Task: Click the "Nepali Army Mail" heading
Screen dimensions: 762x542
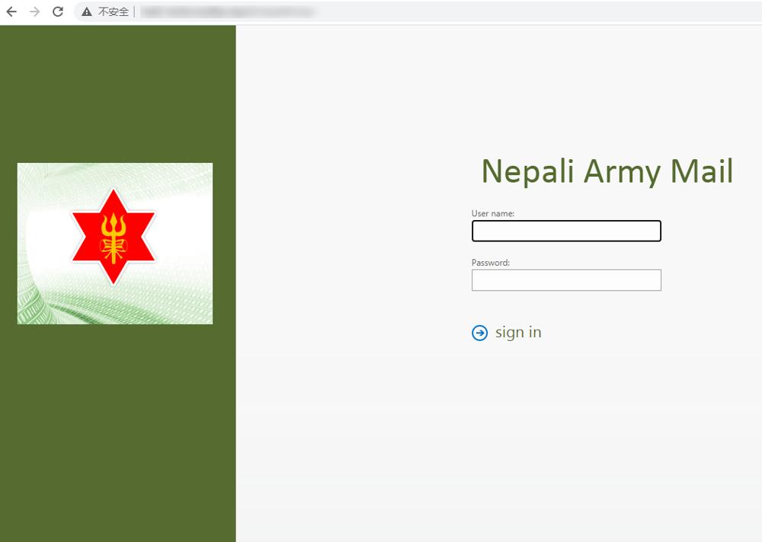Action: pyautogui.click(x=607, y=171)
